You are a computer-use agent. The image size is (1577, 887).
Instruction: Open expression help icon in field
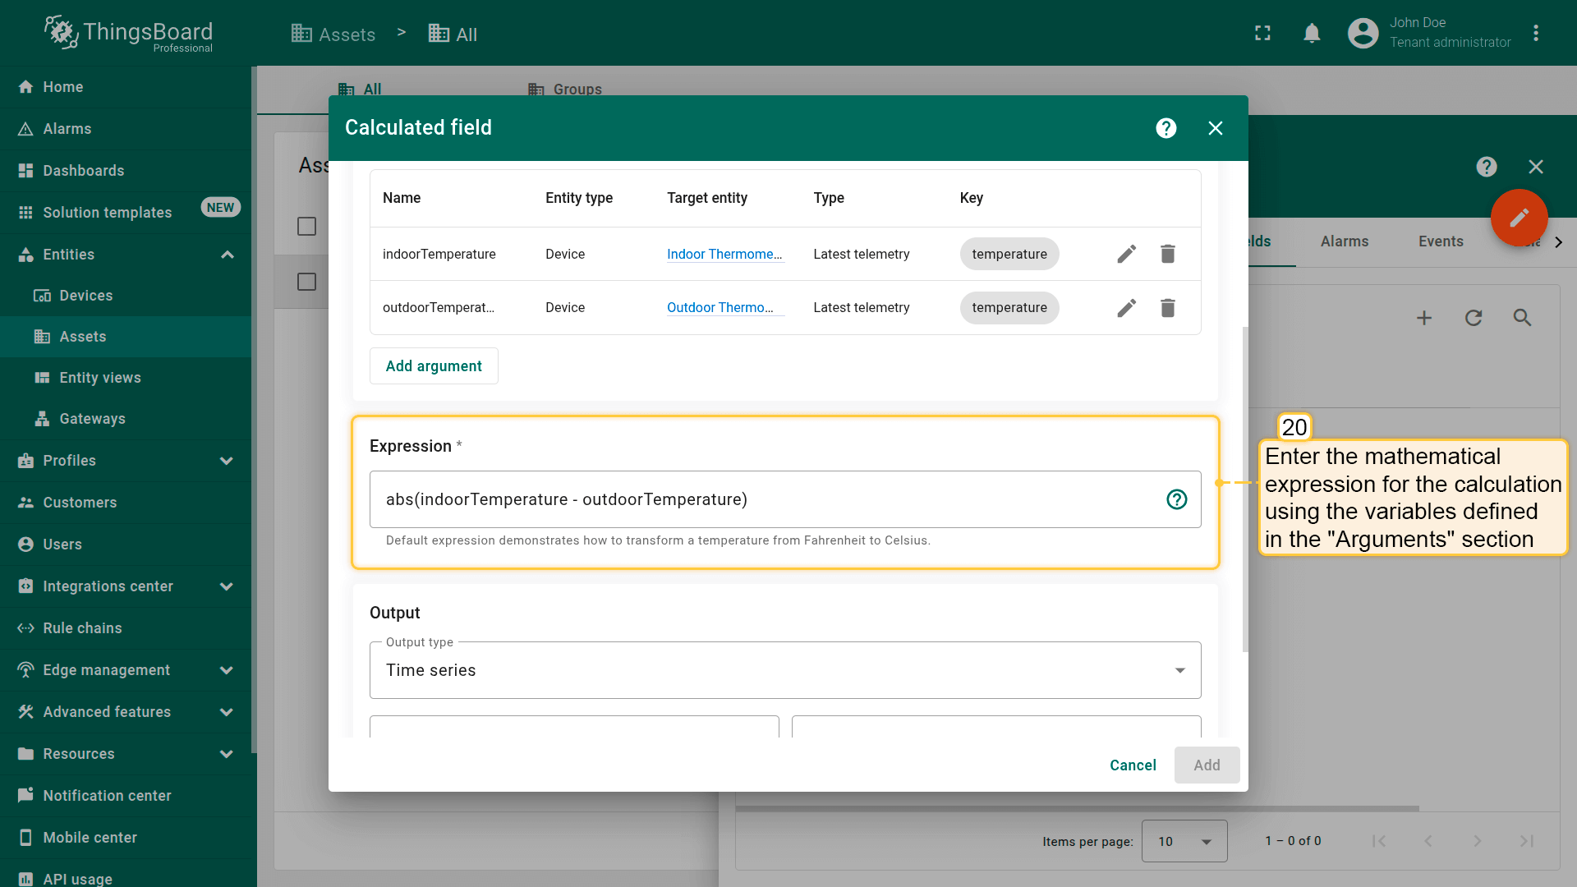pyautogui.click(x=1176, y=499)
